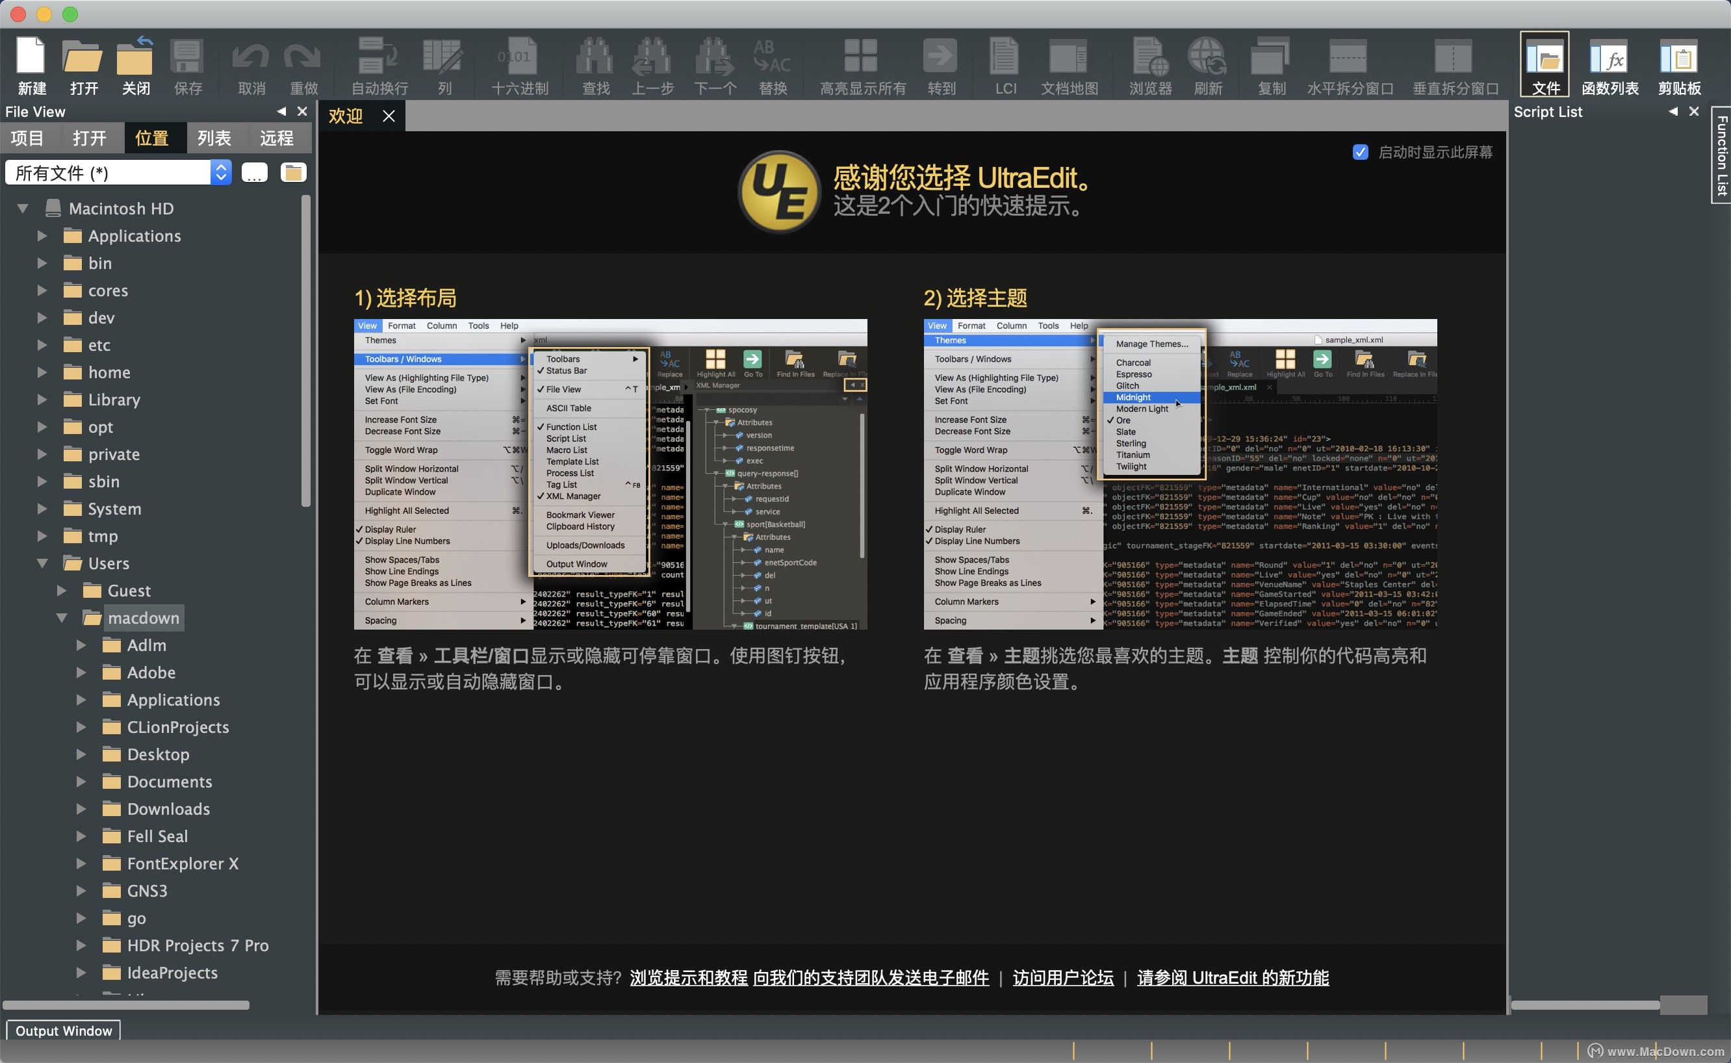The width and height of the screenshot is (1731, 1063).
Task: Expand the Documents folder arrow
Action: tap(82, 781)
